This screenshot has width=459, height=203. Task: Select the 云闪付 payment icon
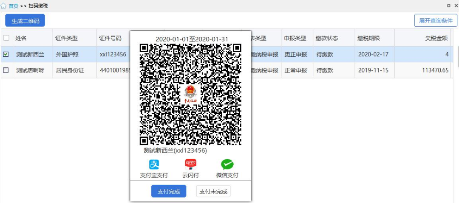pos(190,164)
